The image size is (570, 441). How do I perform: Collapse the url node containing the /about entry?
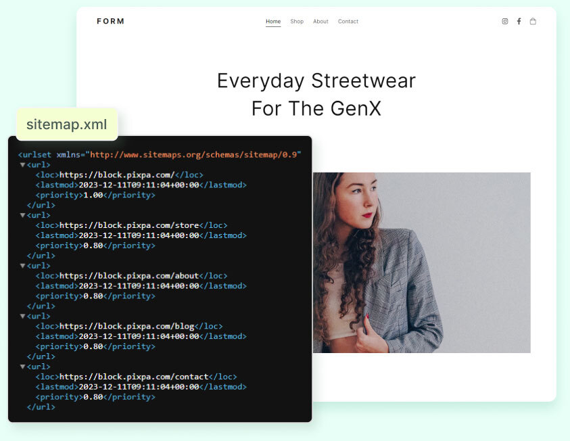pyautogui.click(x=22, y=266)
